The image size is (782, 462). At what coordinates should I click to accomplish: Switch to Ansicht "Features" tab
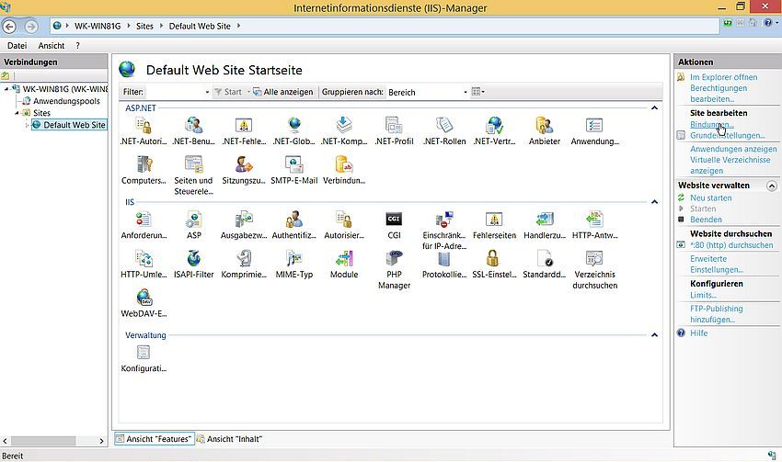pos(155,439)
